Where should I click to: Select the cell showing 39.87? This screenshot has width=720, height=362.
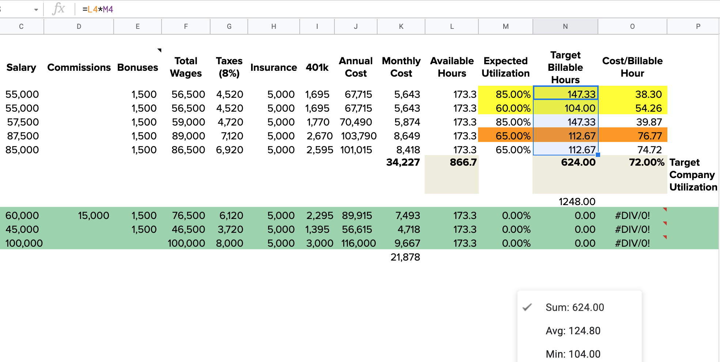point(633,122)
